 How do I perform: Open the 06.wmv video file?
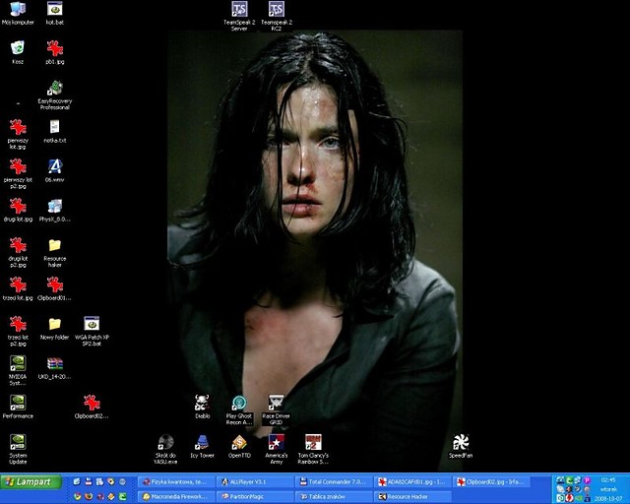[x=55, y=171]
